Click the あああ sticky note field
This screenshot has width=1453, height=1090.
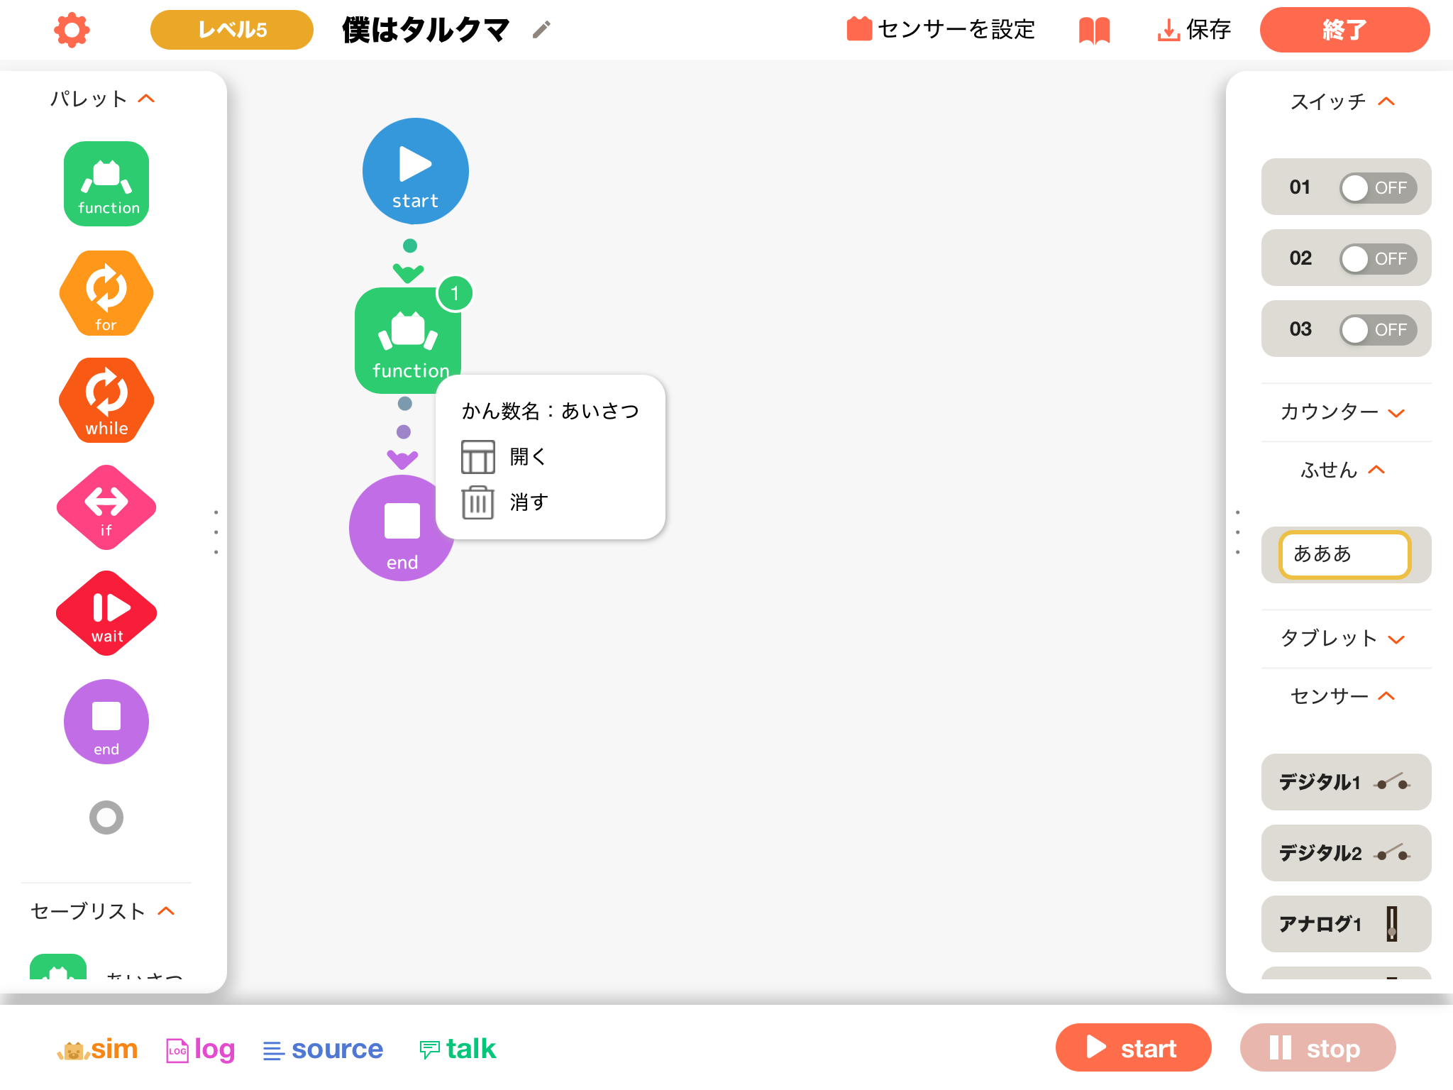[x=1344, y=554]
